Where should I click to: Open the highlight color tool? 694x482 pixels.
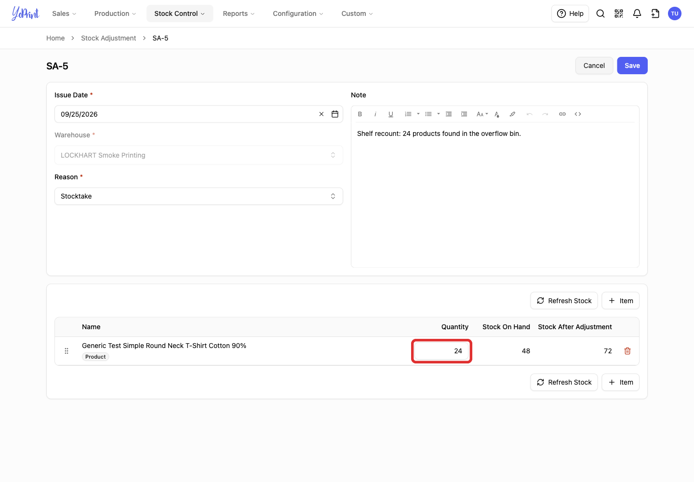pyautogui.click(x=512, y=114)
